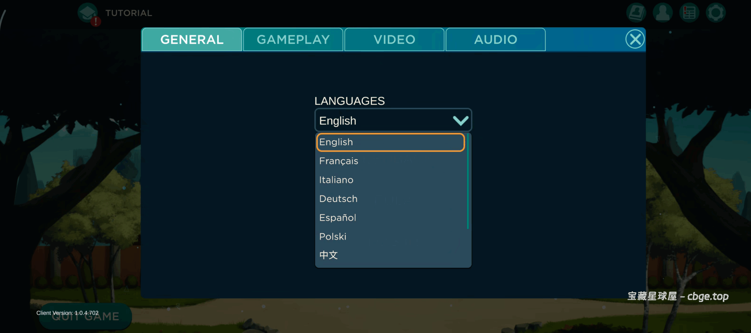Click the Tutorial graduation cap icon
The width and height of the screenshot is (751, 333).
tap(87, 13)
